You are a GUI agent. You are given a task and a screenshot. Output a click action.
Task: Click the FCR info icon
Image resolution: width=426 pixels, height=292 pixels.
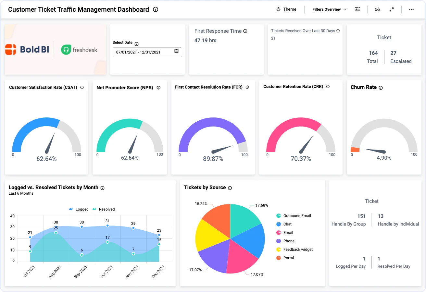247,87
